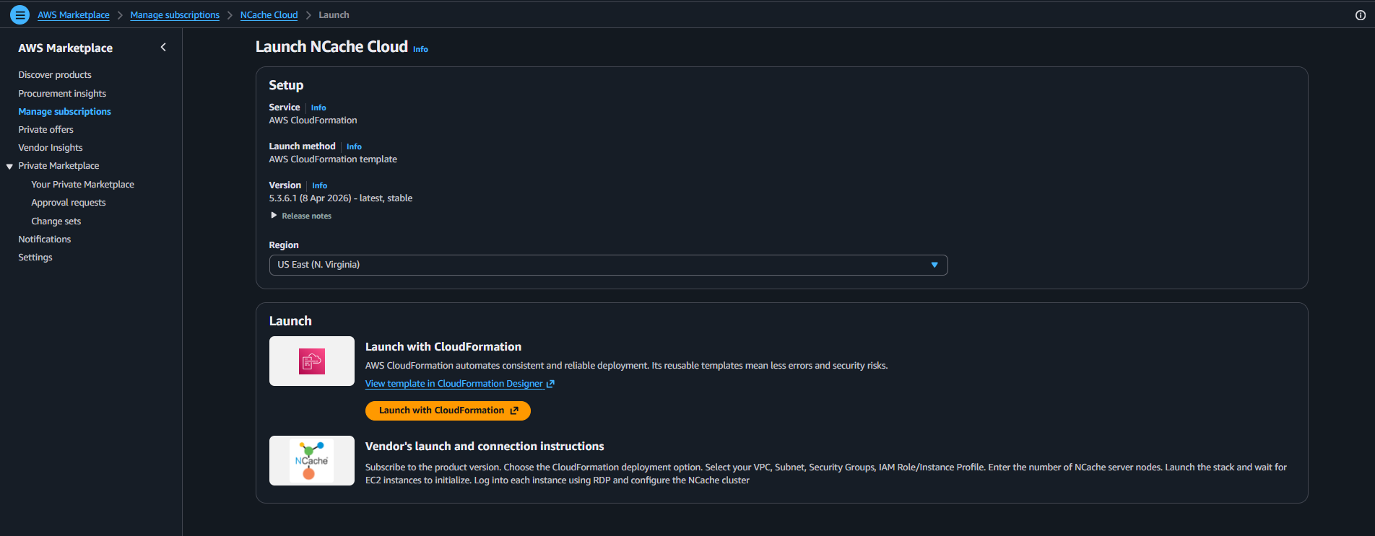
Task: Open Discover products in sidebar
Action: click(55, 75)
